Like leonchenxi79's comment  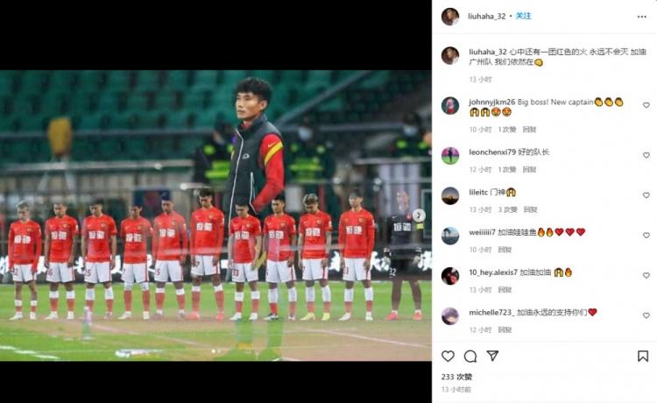point(646,155)
